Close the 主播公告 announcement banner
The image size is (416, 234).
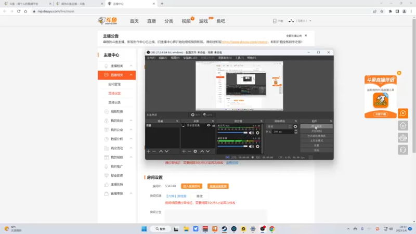(306, 35)
